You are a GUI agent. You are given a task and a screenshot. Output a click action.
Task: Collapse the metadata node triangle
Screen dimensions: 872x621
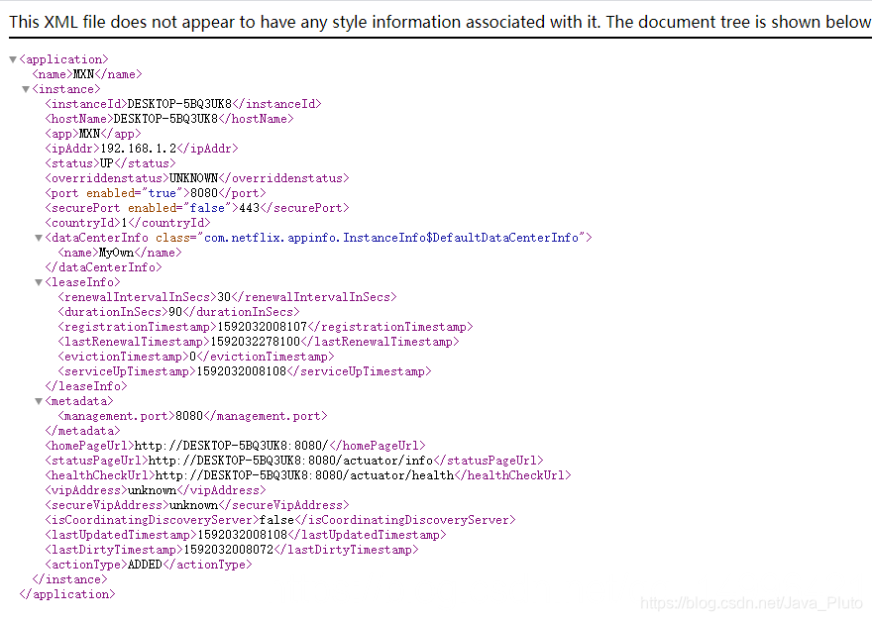pos(39,401)
